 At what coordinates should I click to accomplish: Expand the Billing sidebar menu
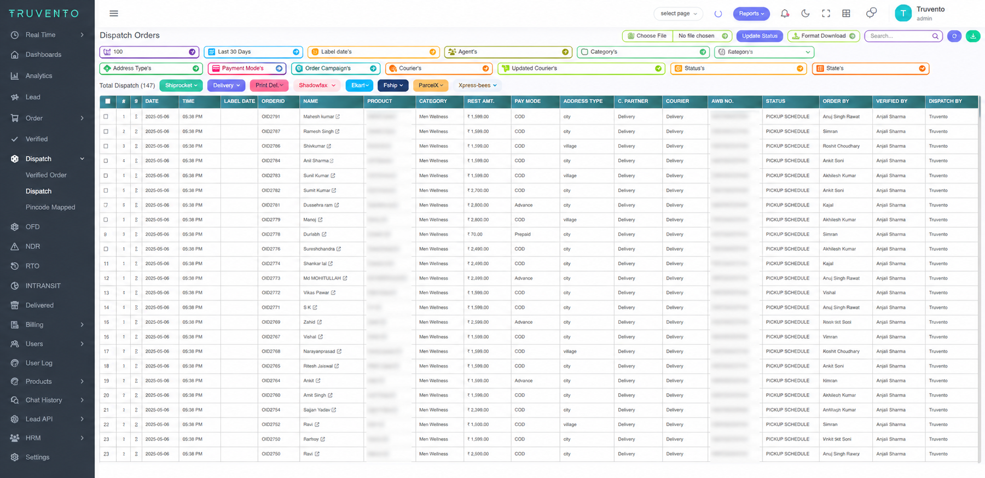(x=47, y=325)
